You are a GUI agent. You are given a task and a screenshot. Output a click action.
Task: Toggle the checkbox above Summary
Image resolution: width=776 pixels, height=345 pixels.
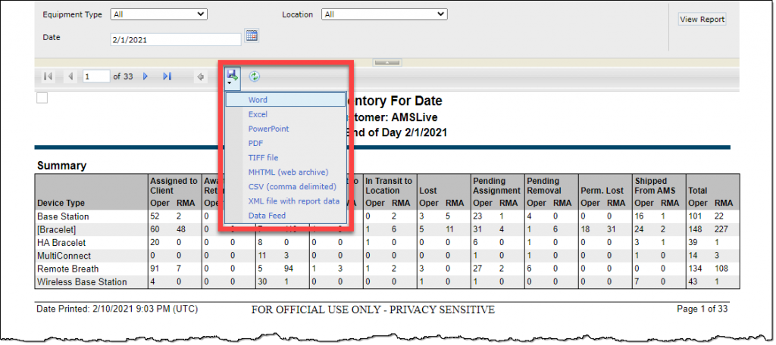coord(42,98)
